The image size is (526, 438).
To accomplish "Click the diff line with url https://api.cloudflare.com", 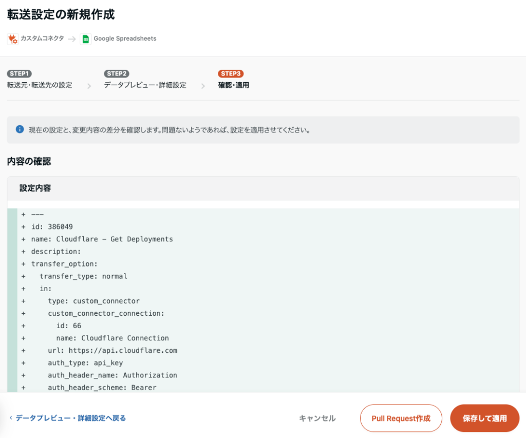I will coord(112,350).
